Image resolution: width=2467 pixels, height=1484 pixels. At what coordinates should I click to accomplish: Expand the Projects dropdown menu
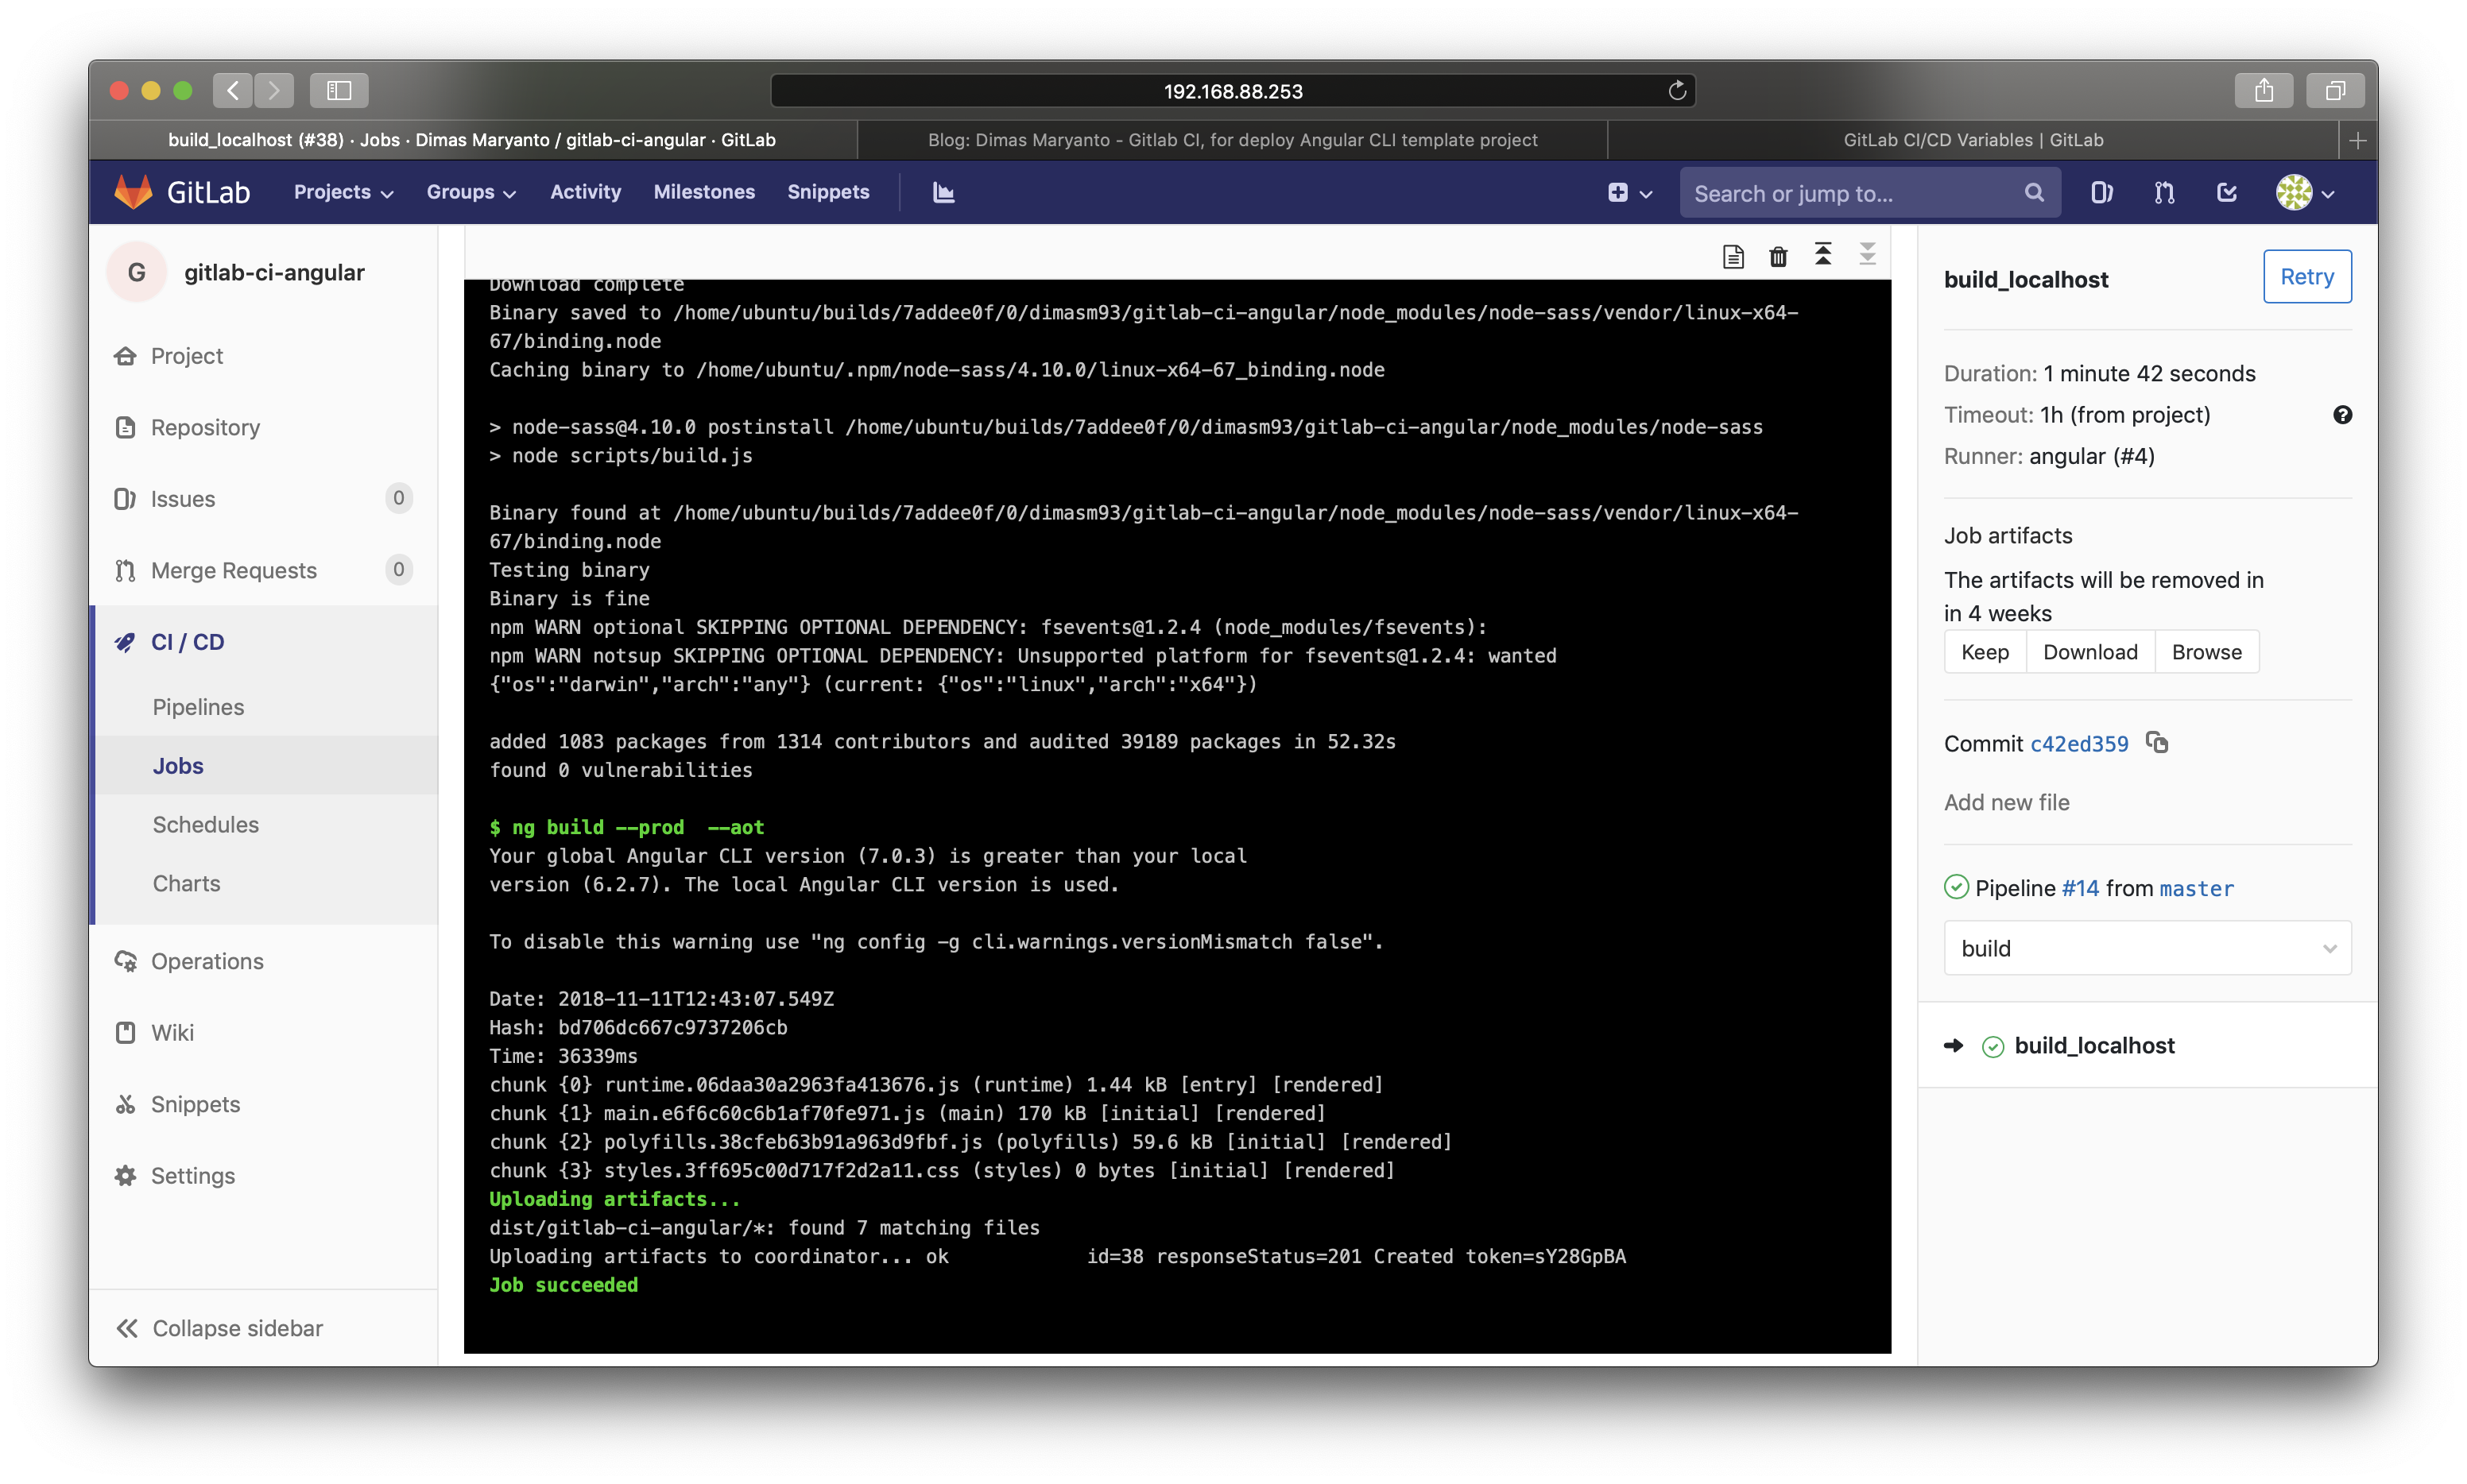pyautogui.click(x=343, y=192)
